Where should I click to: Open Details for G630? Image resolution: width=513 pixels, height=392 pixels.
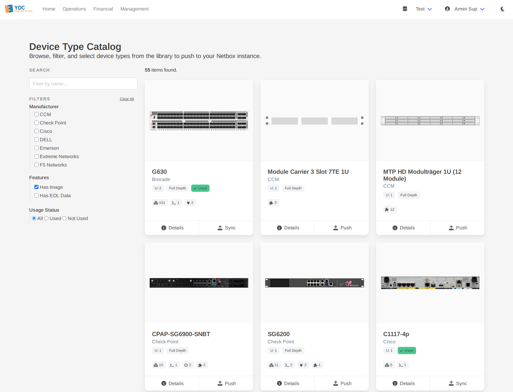coord(172,228)
